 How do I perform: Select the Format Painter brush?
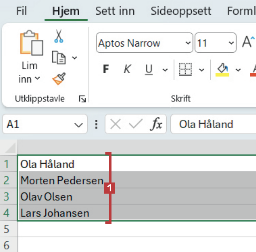tap(59, 79)
